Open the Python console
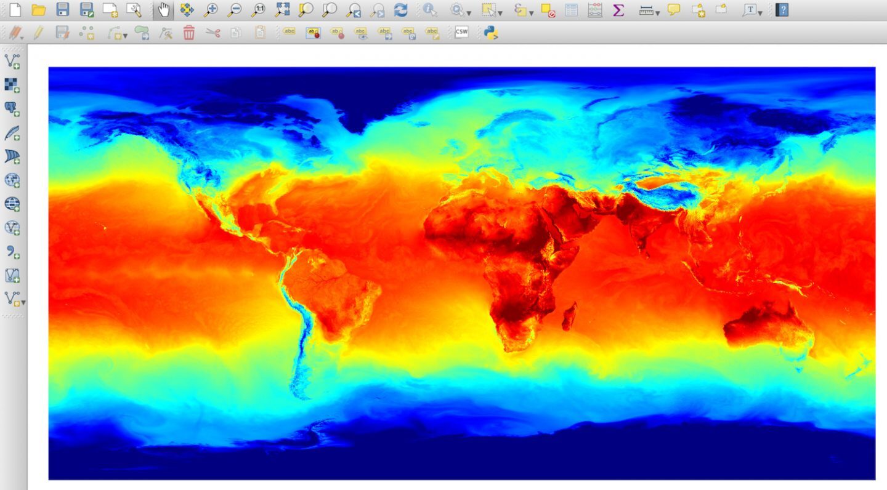 (x=490, y=33)
